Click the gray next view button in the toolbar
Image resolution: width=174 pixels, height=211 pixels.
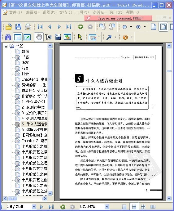[90, 27]
